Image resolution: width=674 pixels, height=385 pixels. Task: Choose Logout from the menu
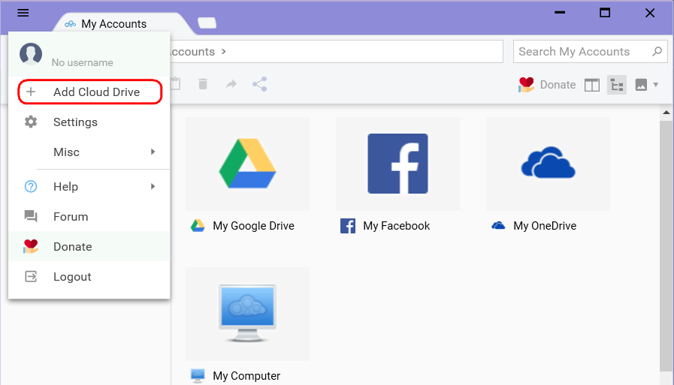click(89, 276)
